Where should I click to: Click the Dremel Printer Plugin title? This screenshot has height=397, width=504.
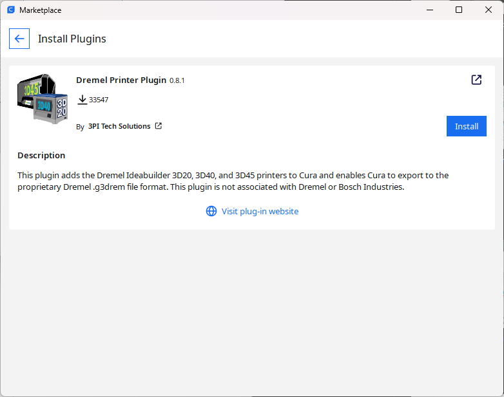pyautogui.click(x=121, y=80)
